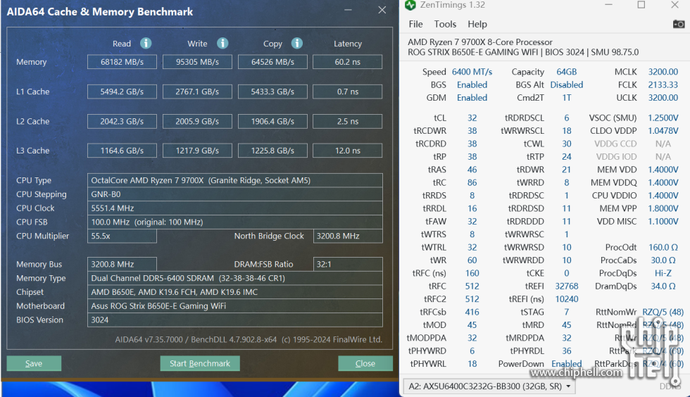Open the File menu in ZenTimings

(x=415, y=24)
